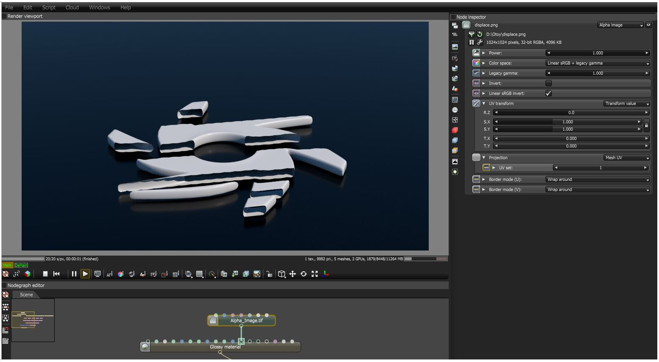Viewport: 659px width, 362px height.
Task: Open the File menu
Action: [9, 8]
